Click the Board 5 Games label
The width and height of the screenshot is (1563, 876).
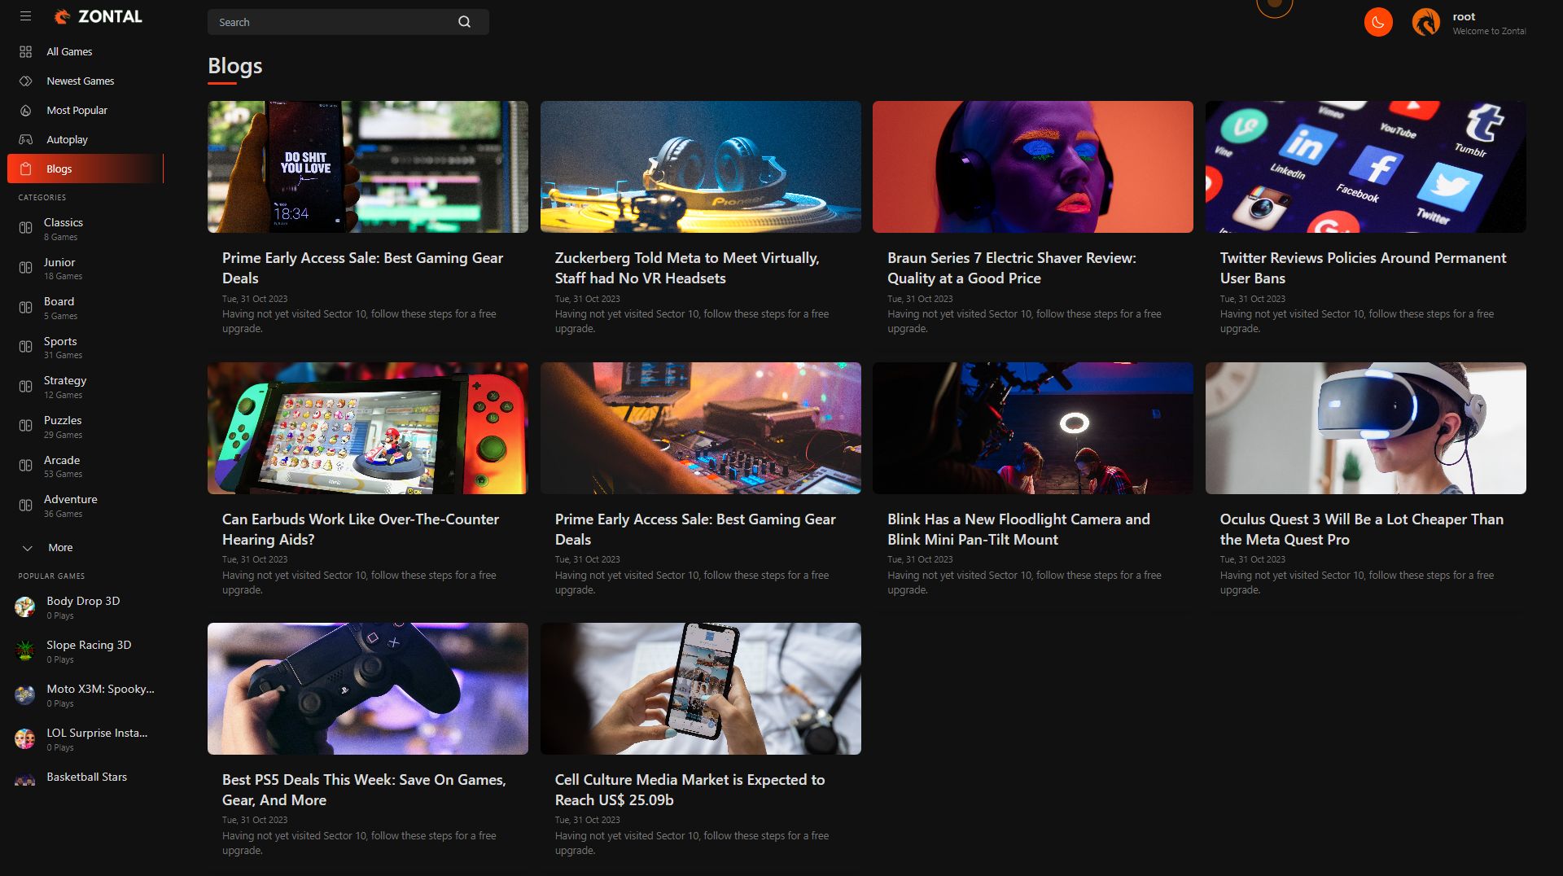tap(60, 308)
